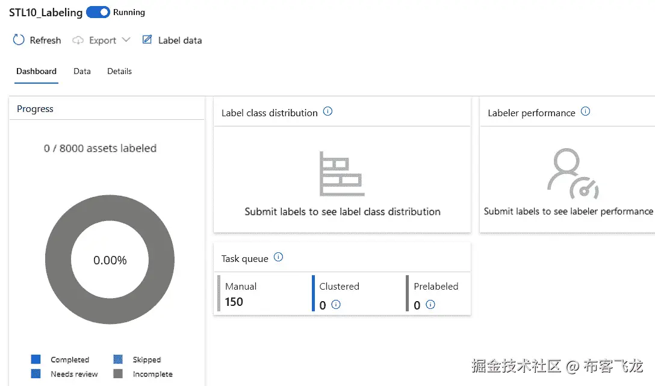Screen dimensions: 655x386
Task: Click the Clustered count info icon
Action: [336, 305]
